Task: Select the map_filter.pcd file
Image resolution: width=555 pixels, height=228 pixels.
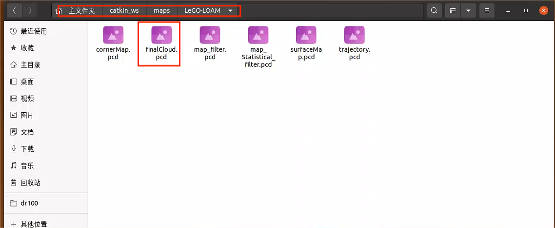Action: pos(210,36)
